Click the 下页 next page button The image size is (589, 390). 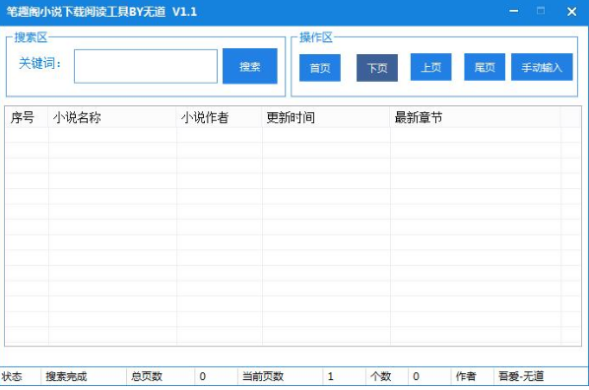point(377,68)
